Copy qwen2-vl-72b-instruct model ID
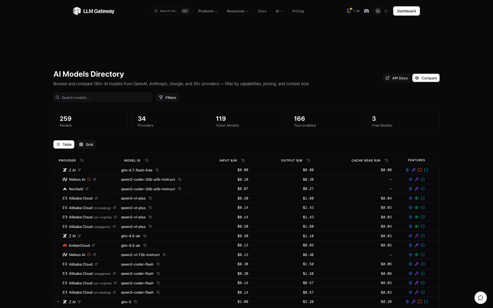This screenshot has width=493, height=308. [164, 255]
